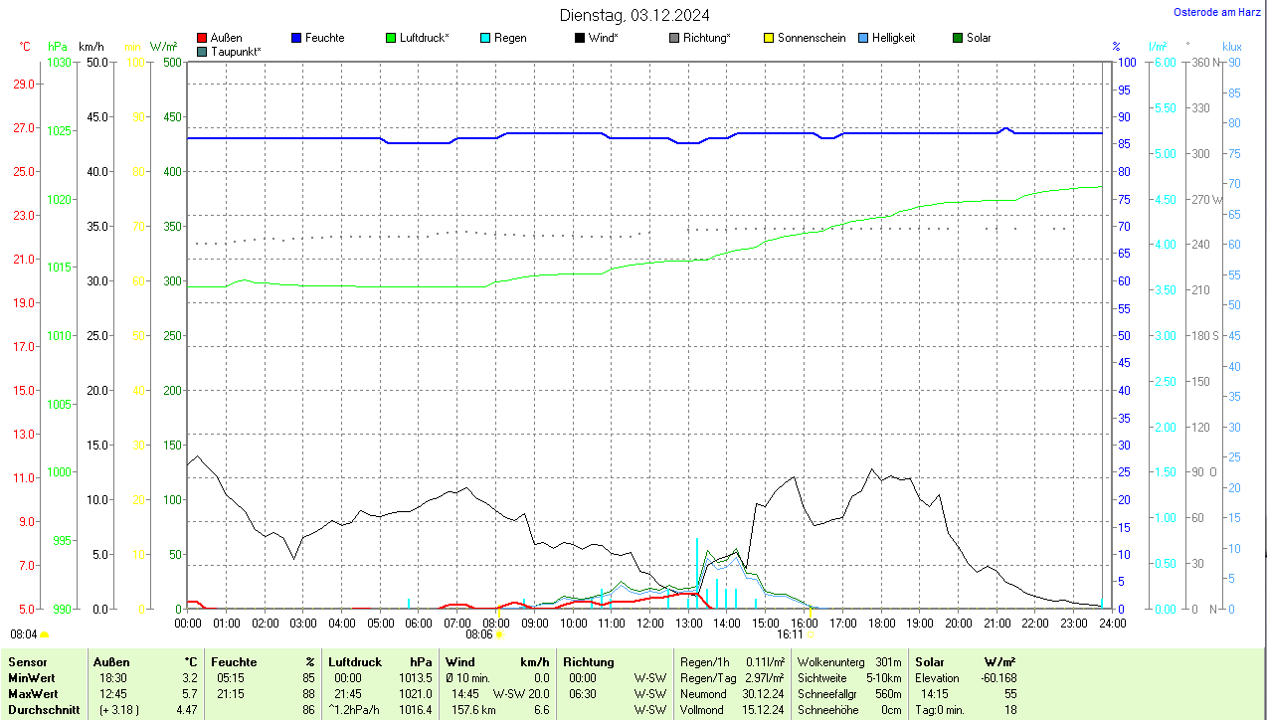This screenshot has height=720, width=1267.
Task: Click the date title Dienstag, 03.12.2024
Action: pyautogui.click(x=634, y=15)
